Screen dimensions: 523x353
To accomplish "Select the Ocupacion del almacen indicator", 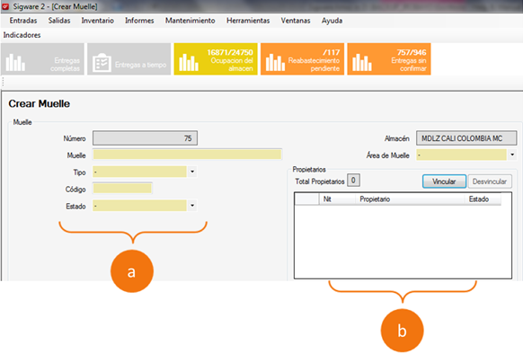I will tap(216, 59).
